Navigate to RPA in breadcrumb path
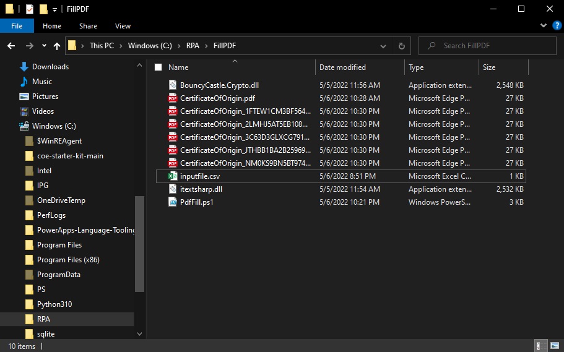Screen dimensions: 564x352 coord(193,46)
